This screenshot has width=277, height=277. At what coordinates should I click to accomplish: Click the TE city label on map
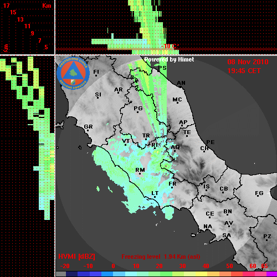tap(187, 132)
